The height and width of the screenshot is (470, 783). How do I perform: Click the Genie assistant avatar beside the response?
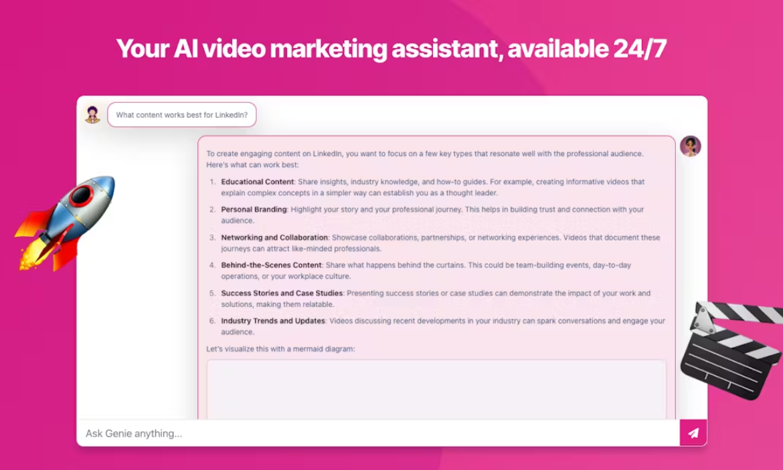point(691,146)
